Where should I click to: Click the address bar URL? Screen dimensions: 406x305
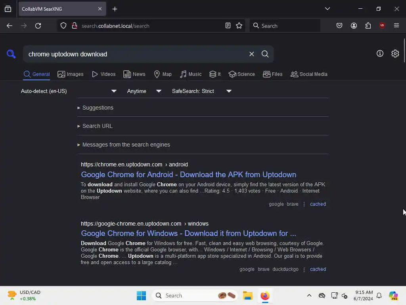coord(115,26)
